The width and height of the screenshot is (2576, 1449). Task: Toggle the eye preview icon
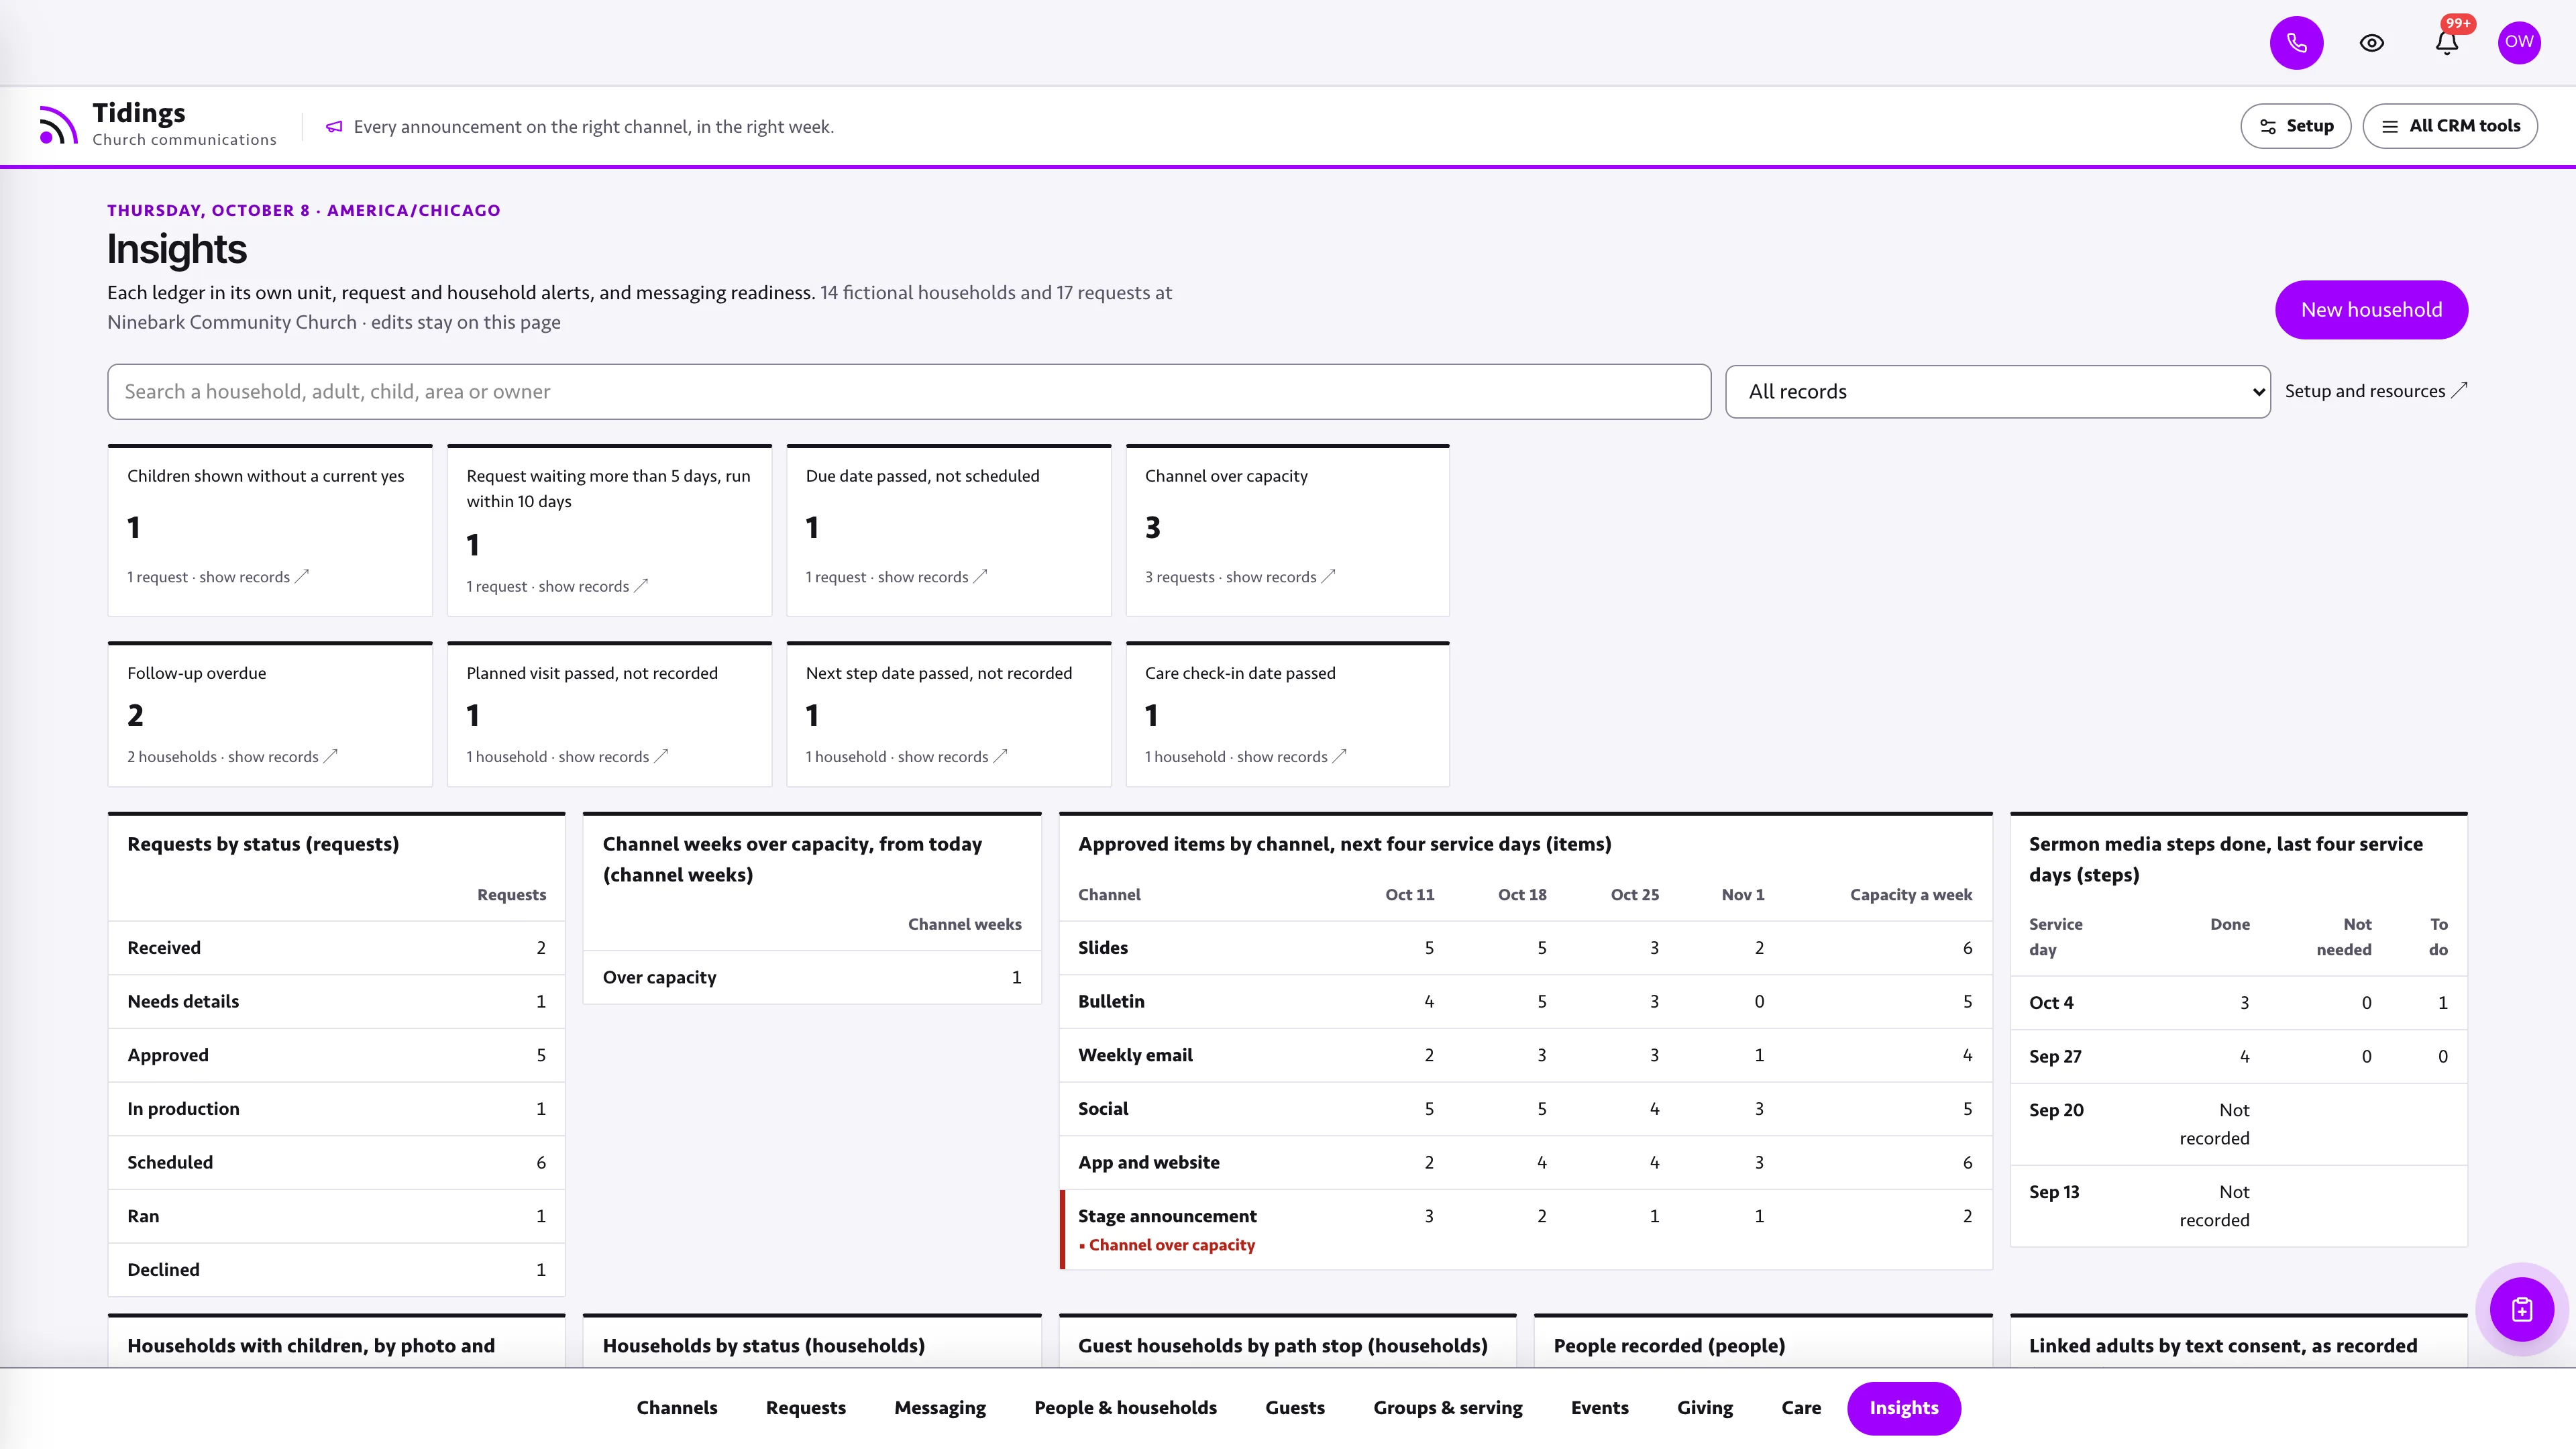pos(2371,43)
